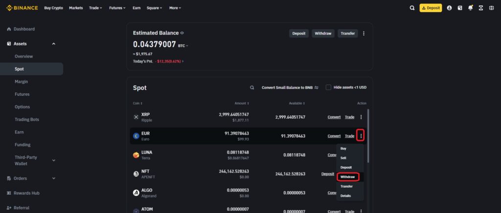Click Convert link in XRP row
501x213 pixels.
[x=334, y=117]
